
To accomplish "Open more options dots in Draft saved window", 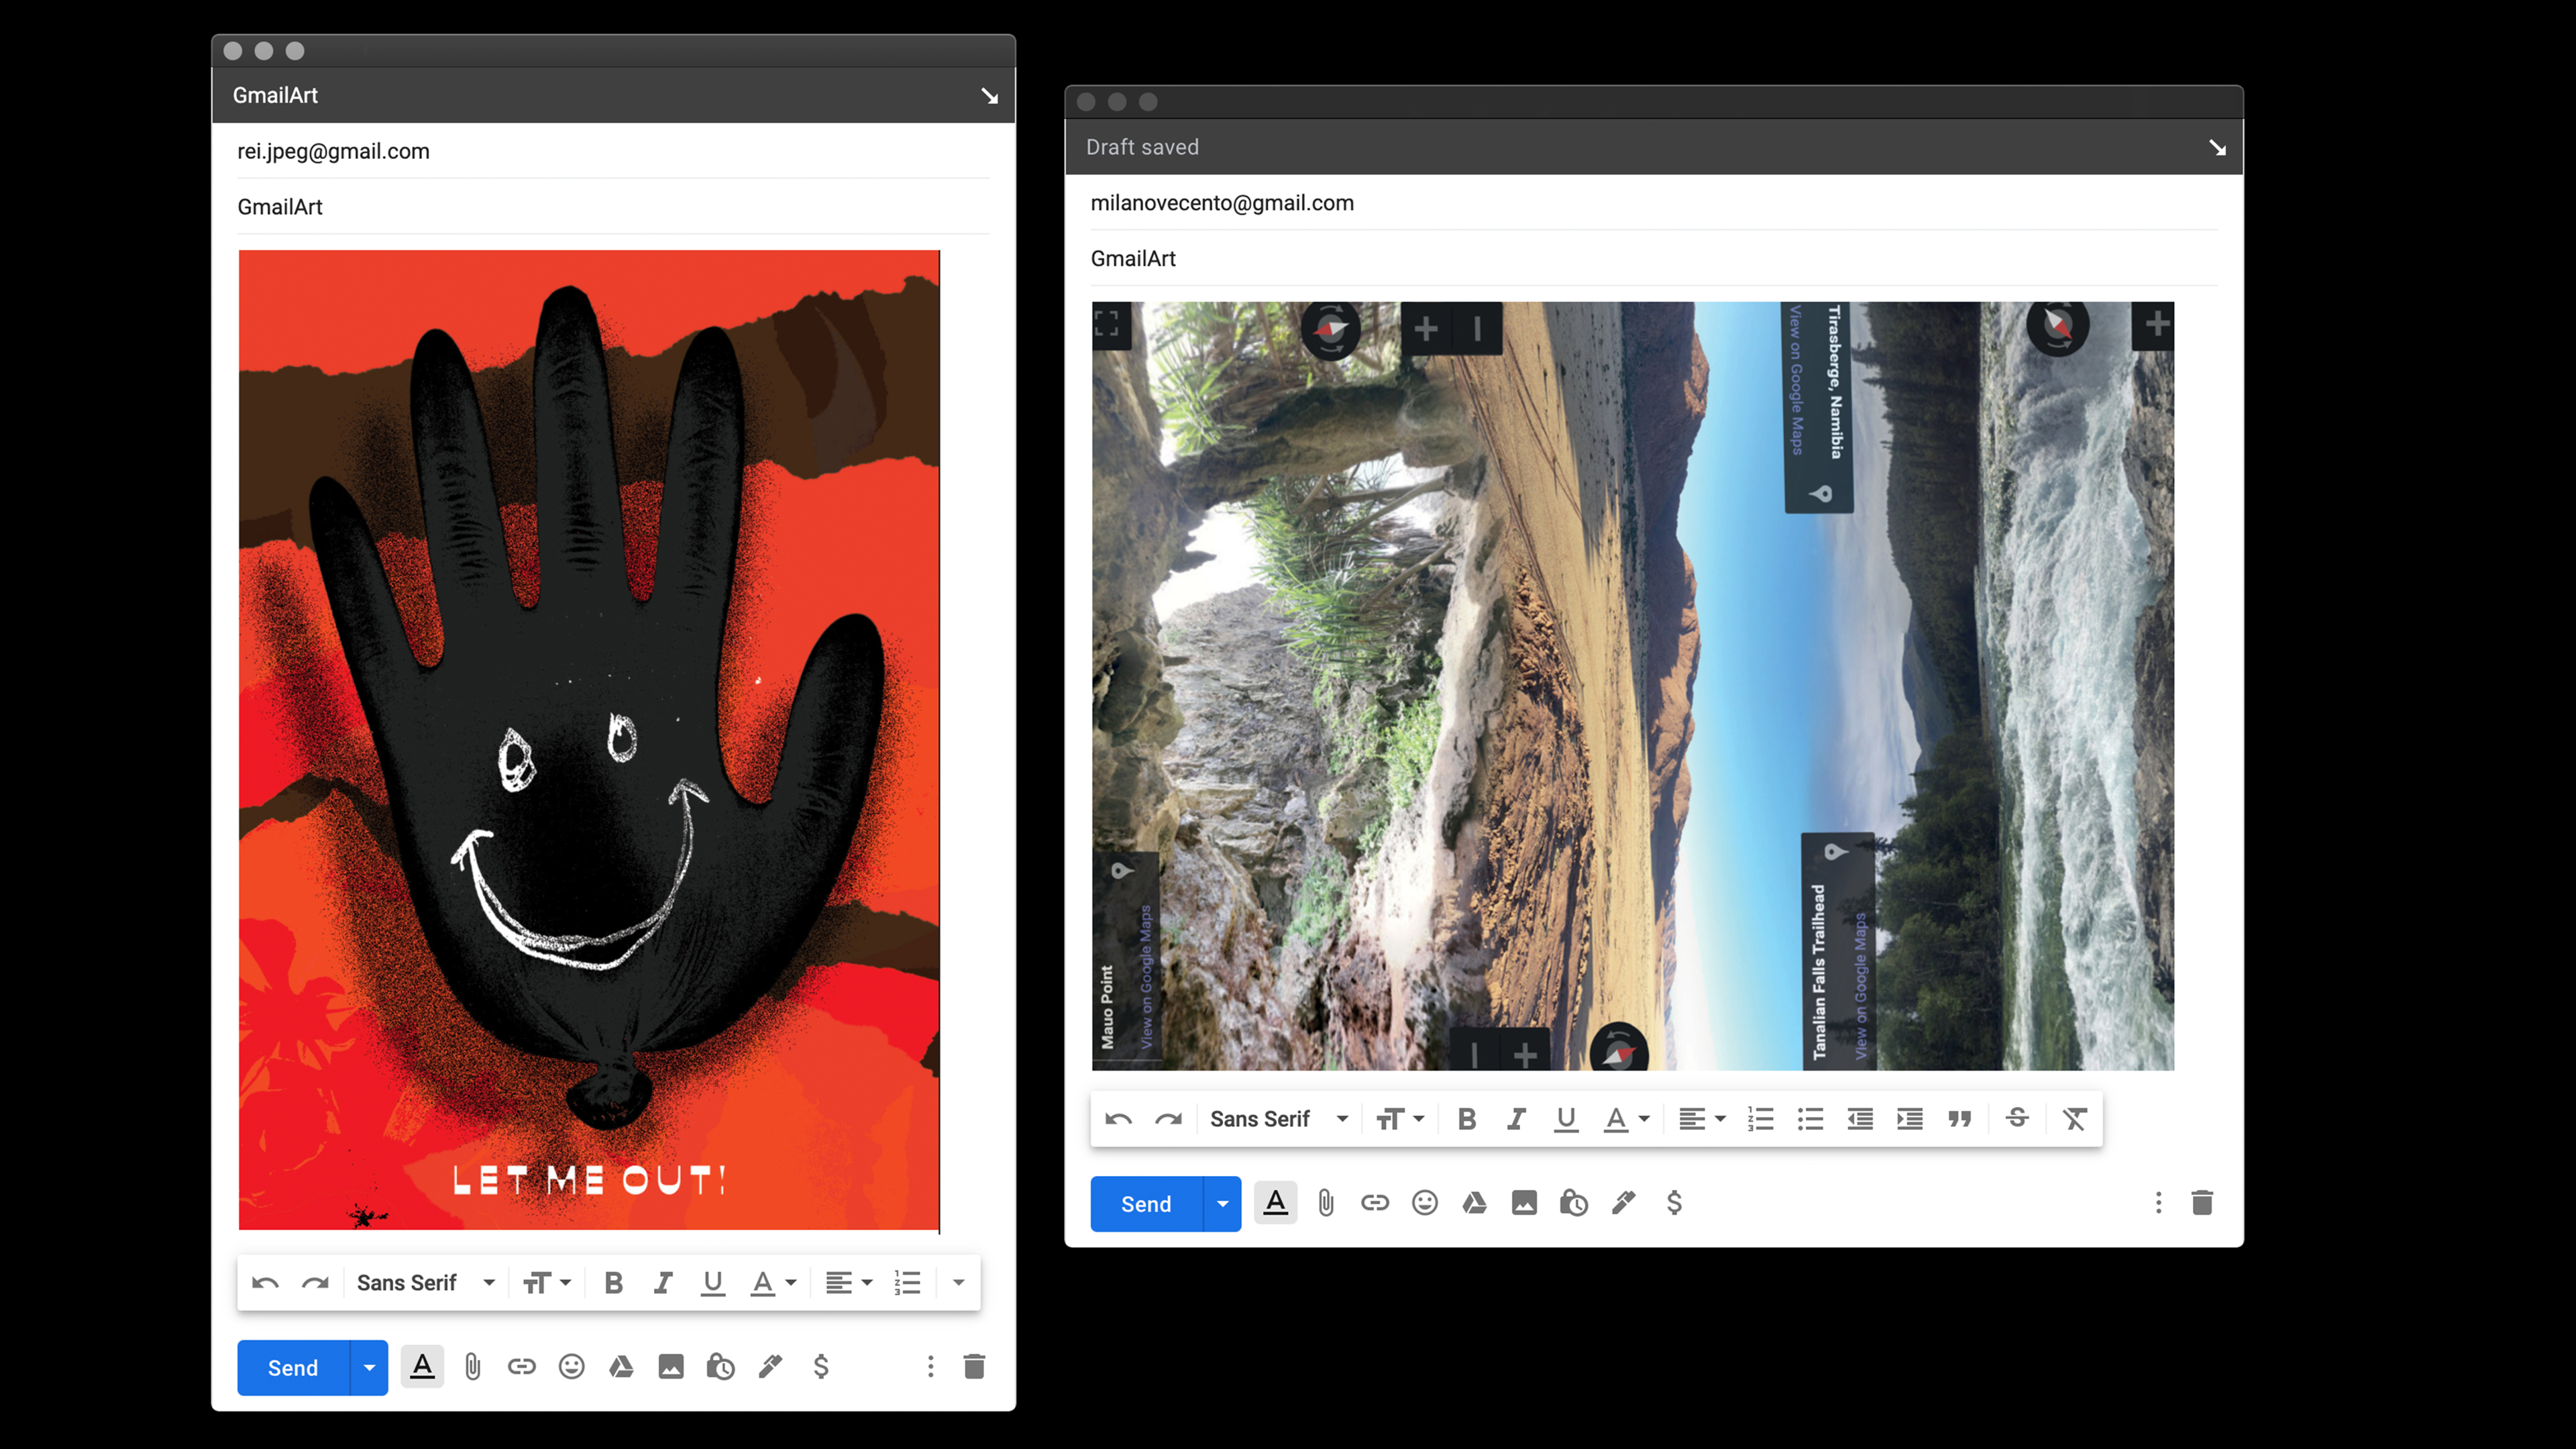I will pyautogui.click(x=2158, y=1202).
